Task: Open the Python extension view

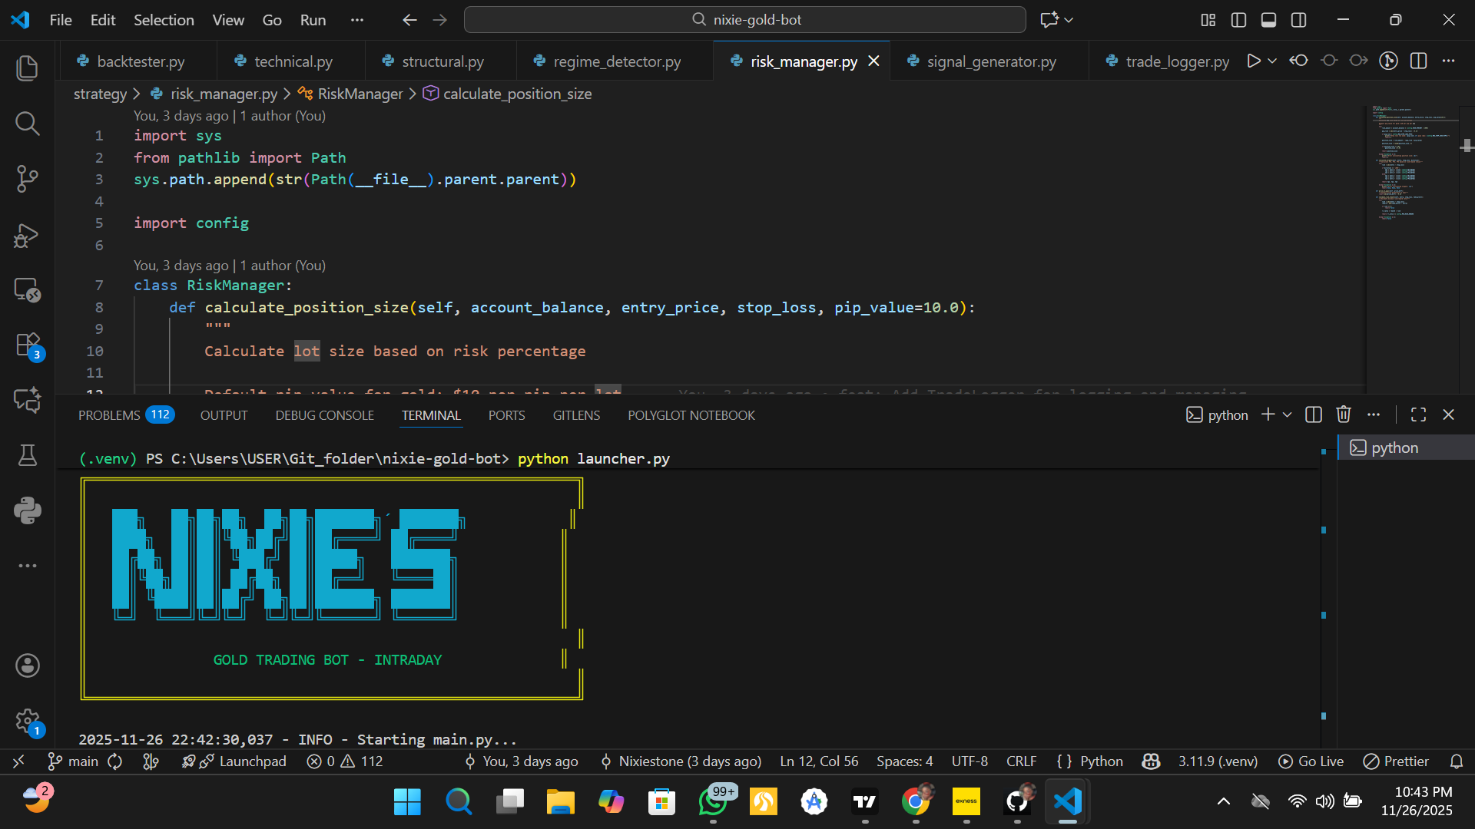Action: [28, 510]
